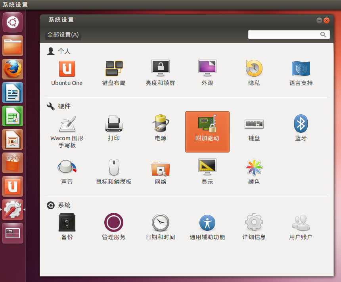Launch LibreOffice Writer from launcher
The height and width of the screenshot is (282, 341).
(x=13, y=93)
